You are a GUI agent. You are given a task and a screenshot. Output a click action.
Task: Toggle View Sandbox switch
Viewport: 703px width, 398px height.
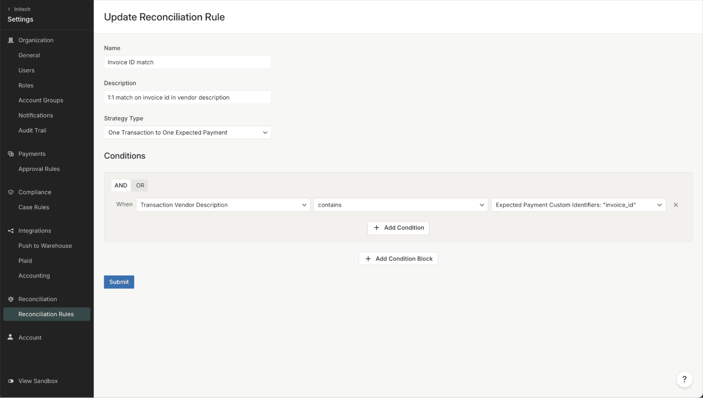click(11, 381)
